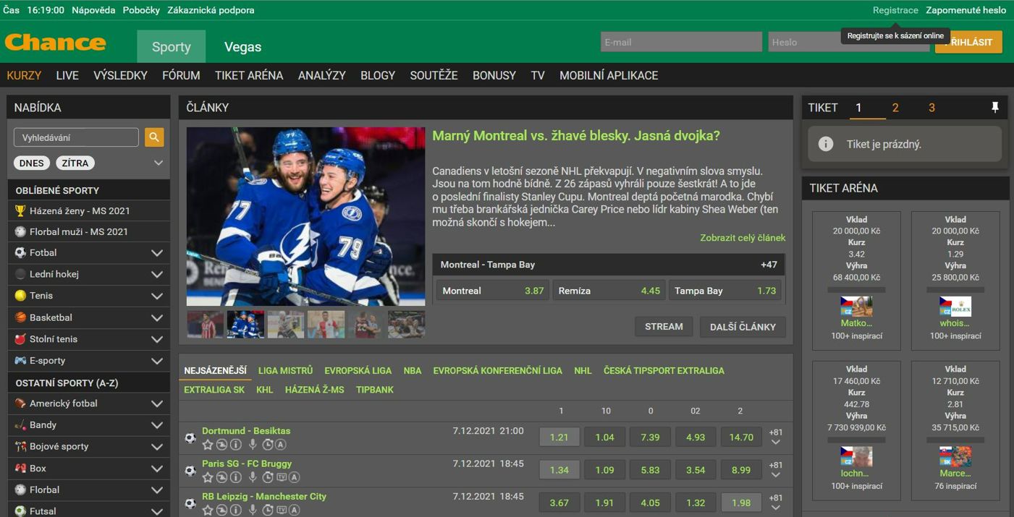
Task: Toggle the ZÍTRA filter pill
Action: [75, 163]
